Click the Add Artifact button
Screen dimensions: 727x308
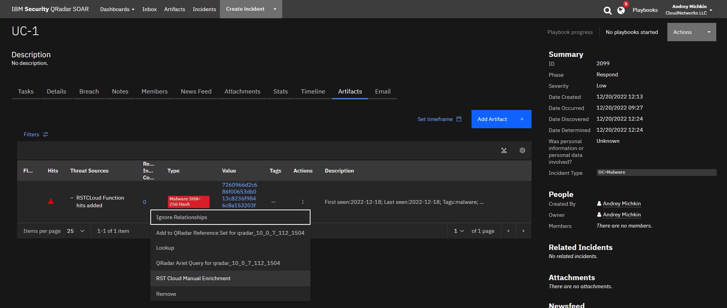point(501,119)
